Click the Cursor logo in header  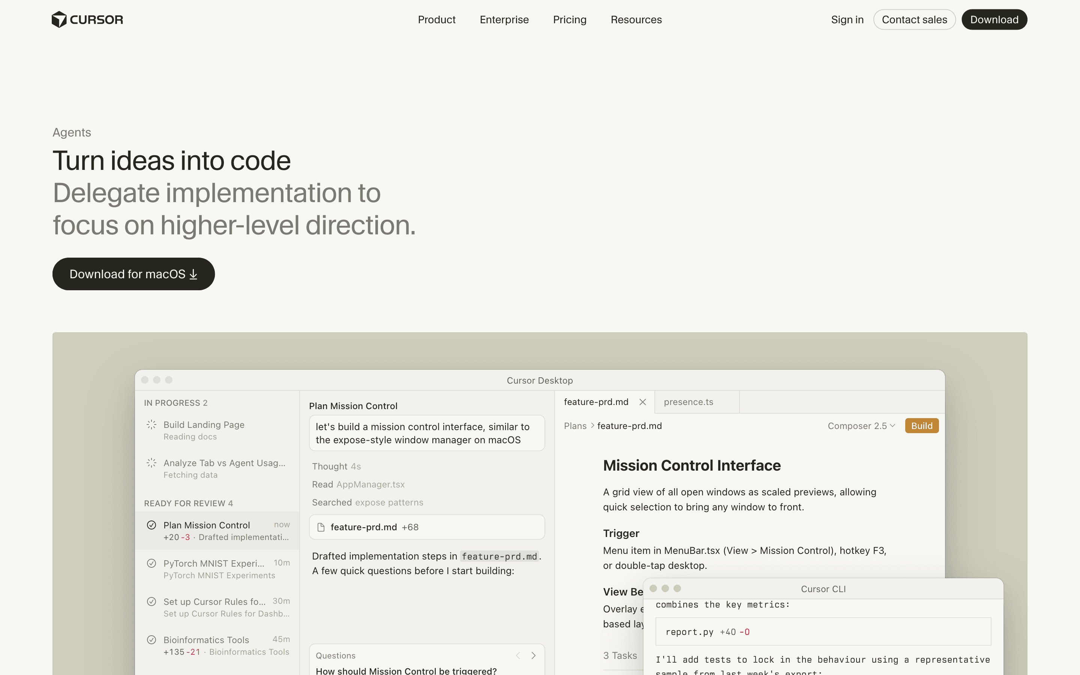click(87, 19)
